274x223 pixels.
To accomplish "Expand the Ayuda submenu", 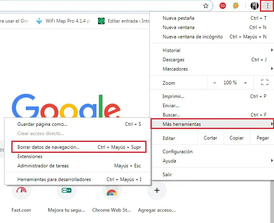I will coord(212,161).
